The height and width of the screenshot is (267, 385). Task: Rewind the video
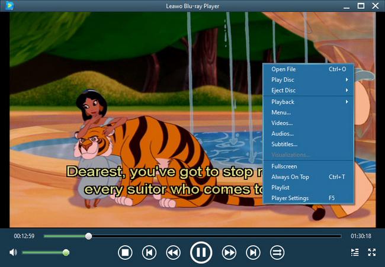point(173,253)
